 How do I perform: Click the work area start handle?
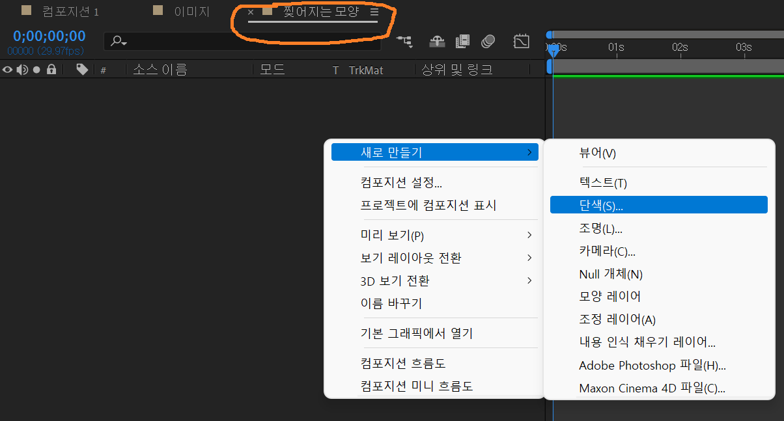coord(549,66)
